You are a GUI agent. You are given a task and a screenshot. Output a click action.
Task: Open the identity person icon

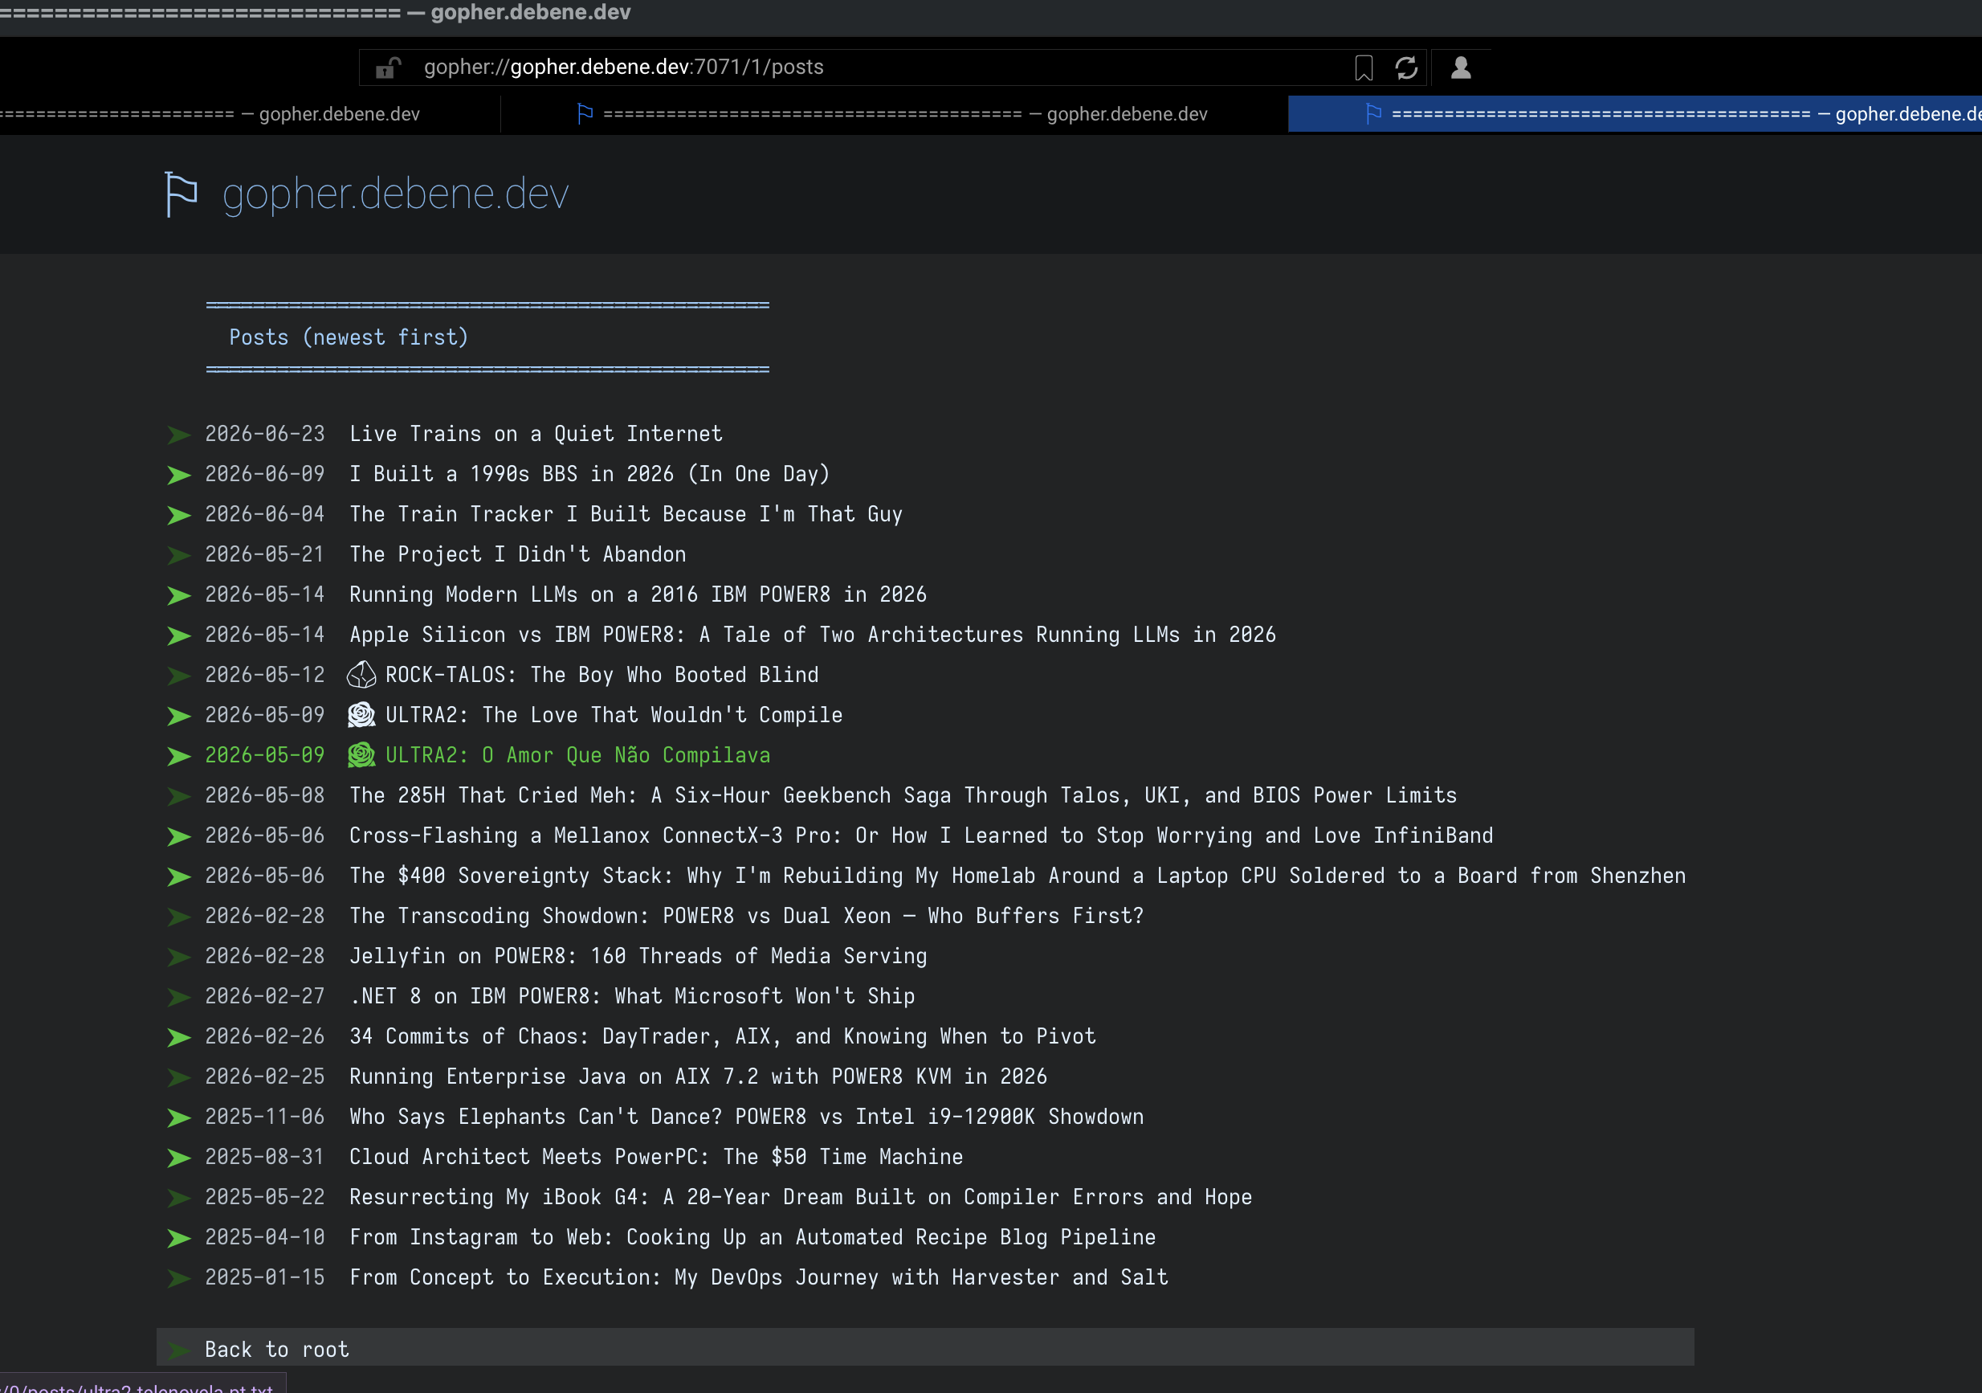pyautogui.click(x=1461, y=67)
